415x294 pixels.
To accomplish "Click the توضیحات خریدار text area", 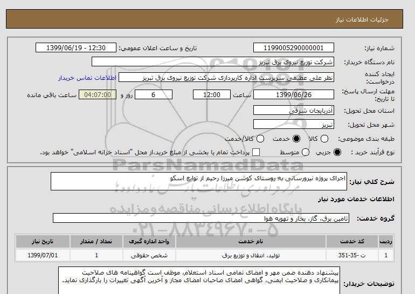I will pos(199,281).
